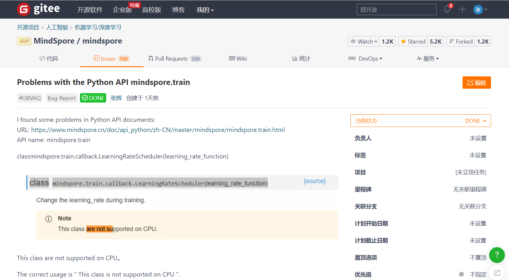Expand the 我的 dropdown menu

205,10
